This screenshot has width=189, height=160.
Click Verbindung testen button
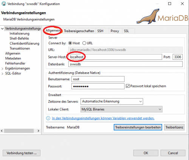pos(22,153)
